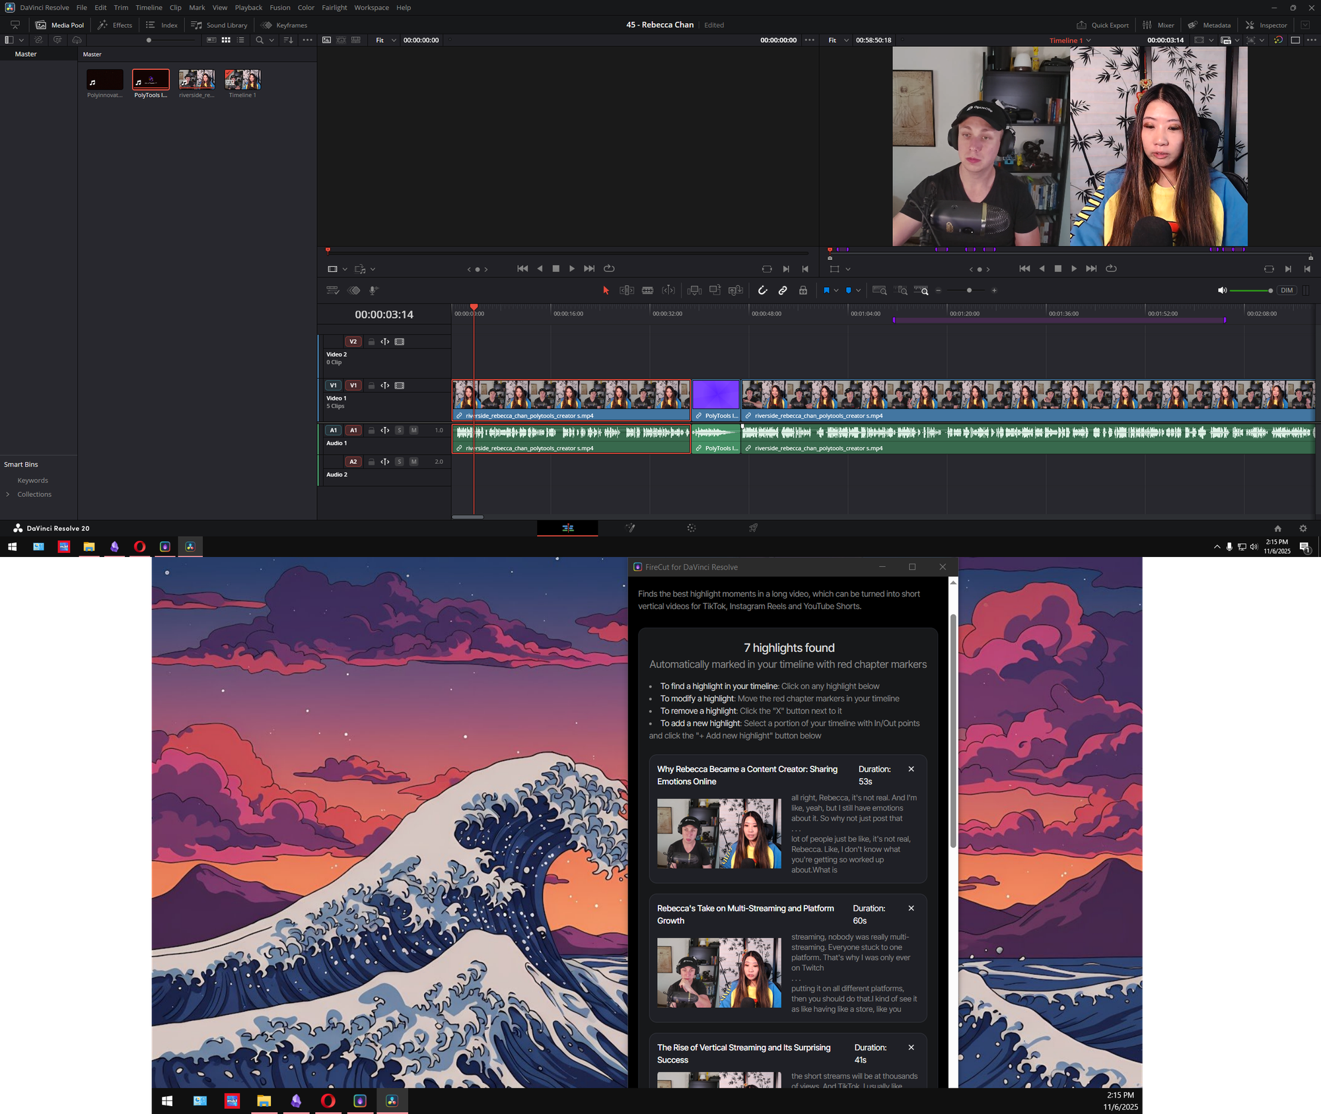
Task: Open Windows notification center icon
Action: (x=1304, y=546)
